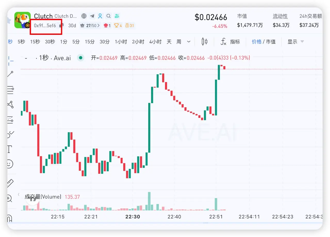Open the emoji icons tool
Image resolution: width=330 pixels, height=237 pixels.
[10, 164]
